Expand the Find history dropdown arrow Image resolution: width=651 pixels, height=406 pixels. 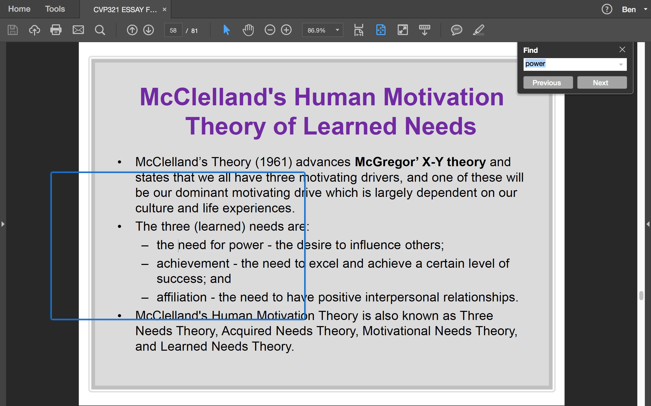pos(621,64)
